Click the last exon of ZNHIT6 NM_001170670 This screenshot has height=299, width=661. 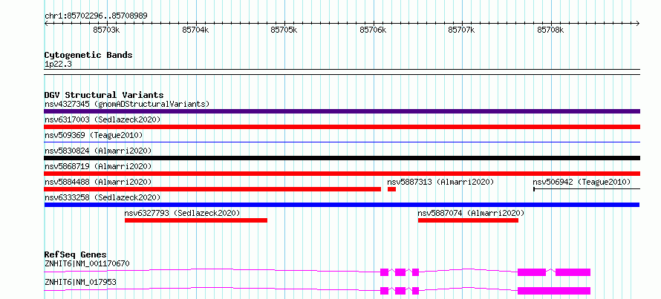click(573, 272)
